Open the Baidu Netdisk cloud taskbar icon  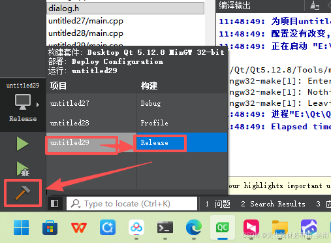pos(136,227)
